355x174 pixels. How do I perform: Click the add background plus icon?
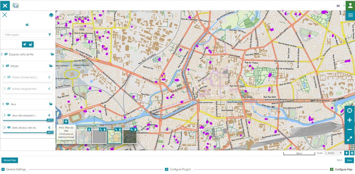[66, 121]
